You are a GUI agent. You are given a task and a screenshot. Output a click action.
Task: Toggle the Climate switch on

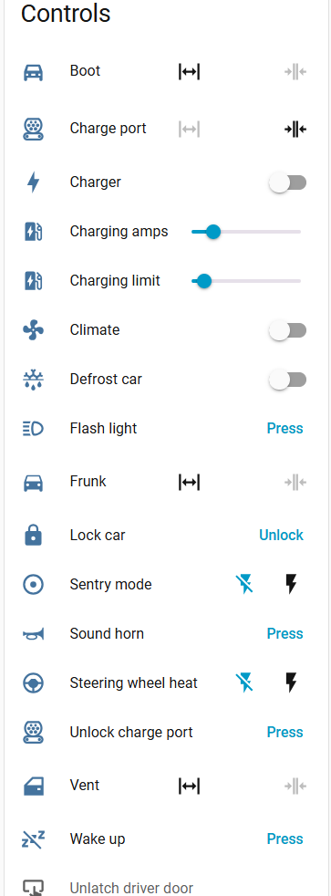pyautogui.click(x=287, y=330)
